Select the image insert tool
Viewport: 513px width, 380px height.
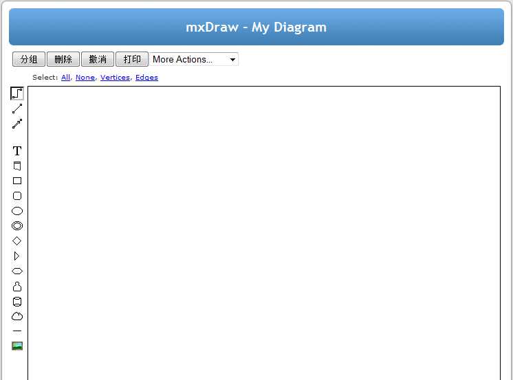coord(17,346)
